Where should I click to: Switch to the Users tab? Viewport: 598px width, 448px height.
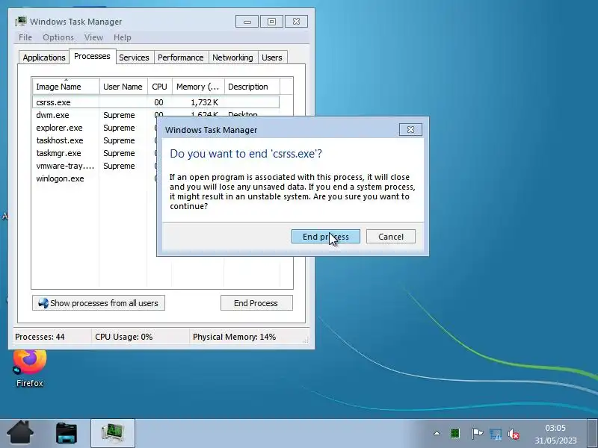tap(272, 57)
